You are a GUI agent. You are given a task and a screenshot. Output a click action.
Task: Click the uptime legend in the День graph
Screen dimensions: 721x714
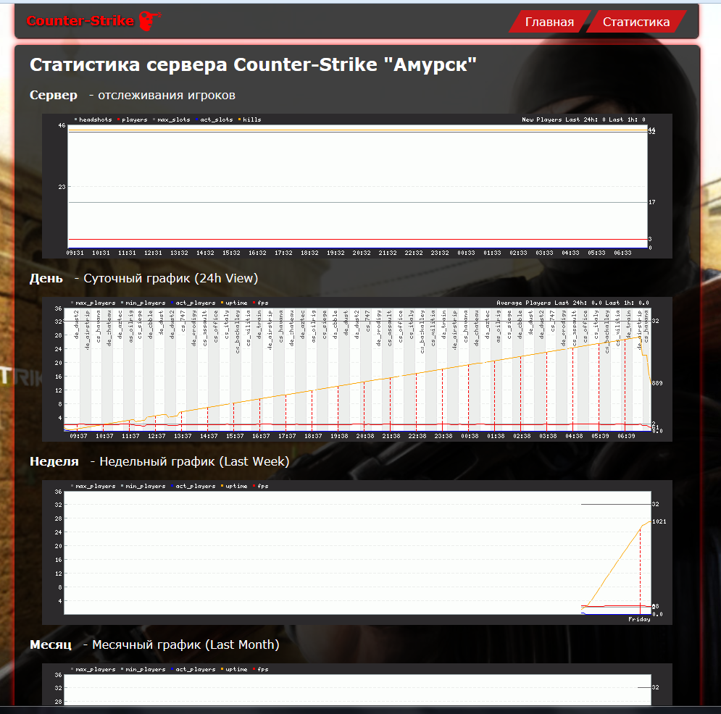tap(236, 303)
